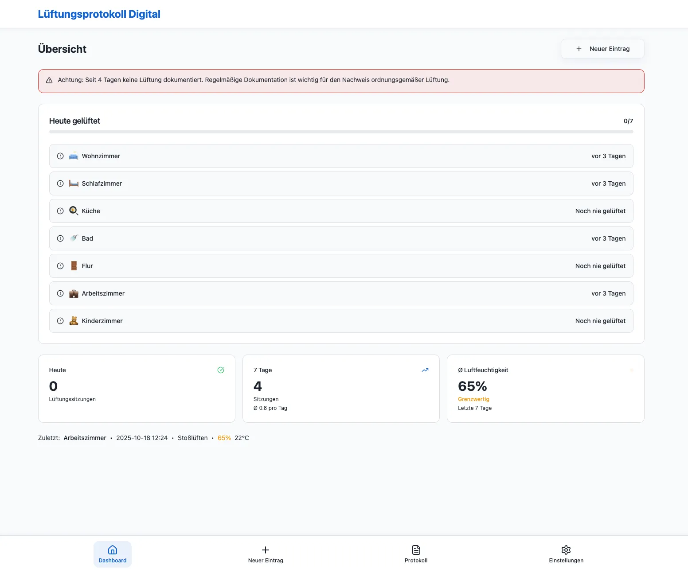Click the Ø Luftfeuchtigkeit 65% card
Screen dimensions: 688x573
(545, 389)
